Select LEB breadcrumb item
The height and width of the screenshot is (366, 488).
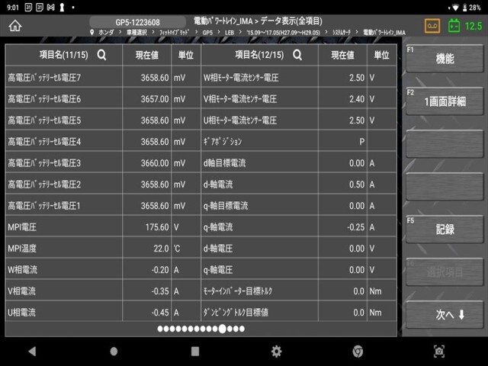230,32
